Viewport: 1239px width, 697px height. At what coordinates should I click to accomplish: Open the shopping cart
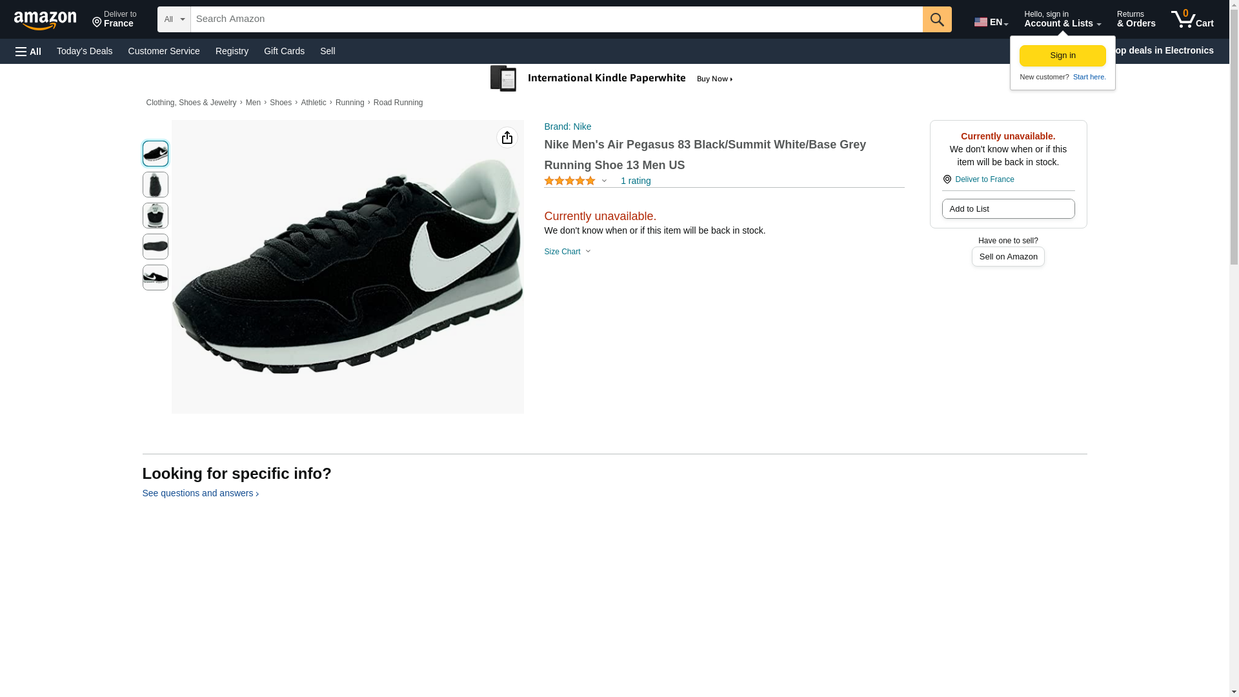(1192, 19)
